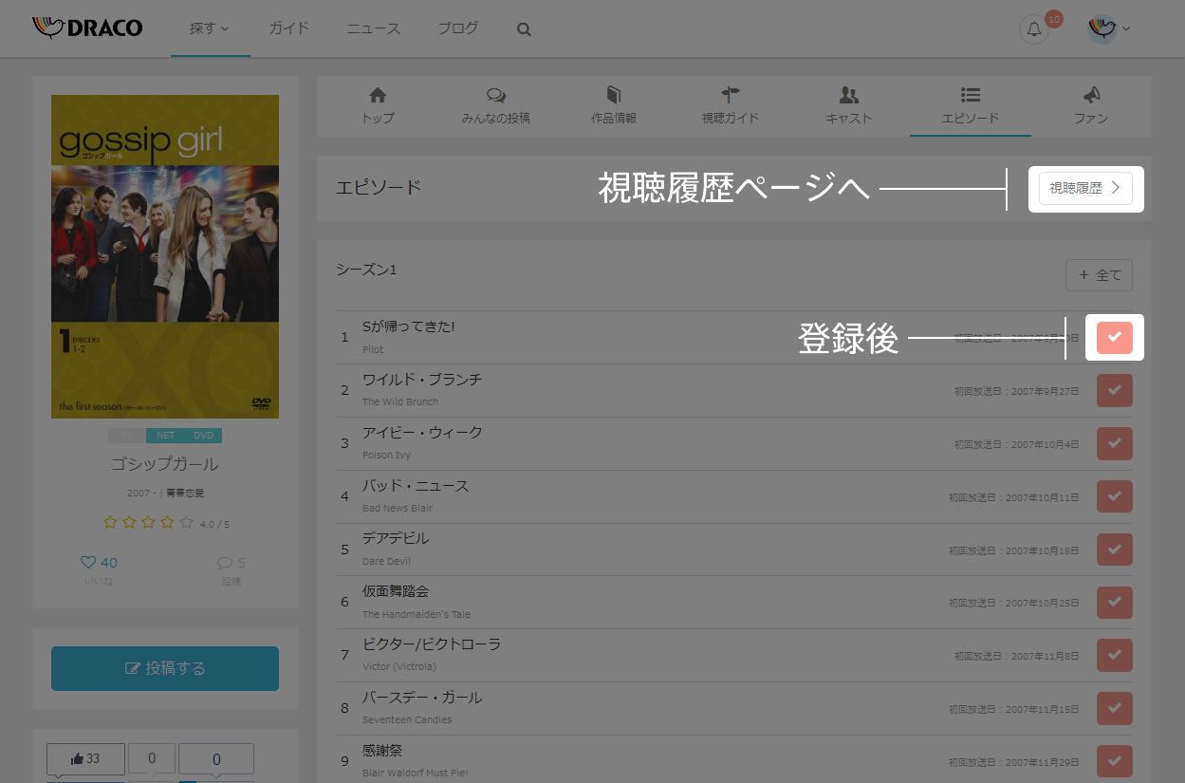1185x783 pixels.
Task: Open the 視聴ガイド tab
Action: [731, 105]
